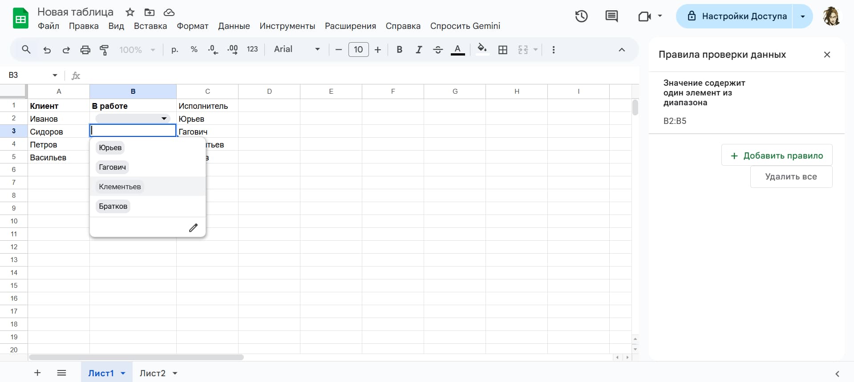This screenshot has height=382, width=854.
Task: Click the borders grid icon
Action: pos(503,50)
